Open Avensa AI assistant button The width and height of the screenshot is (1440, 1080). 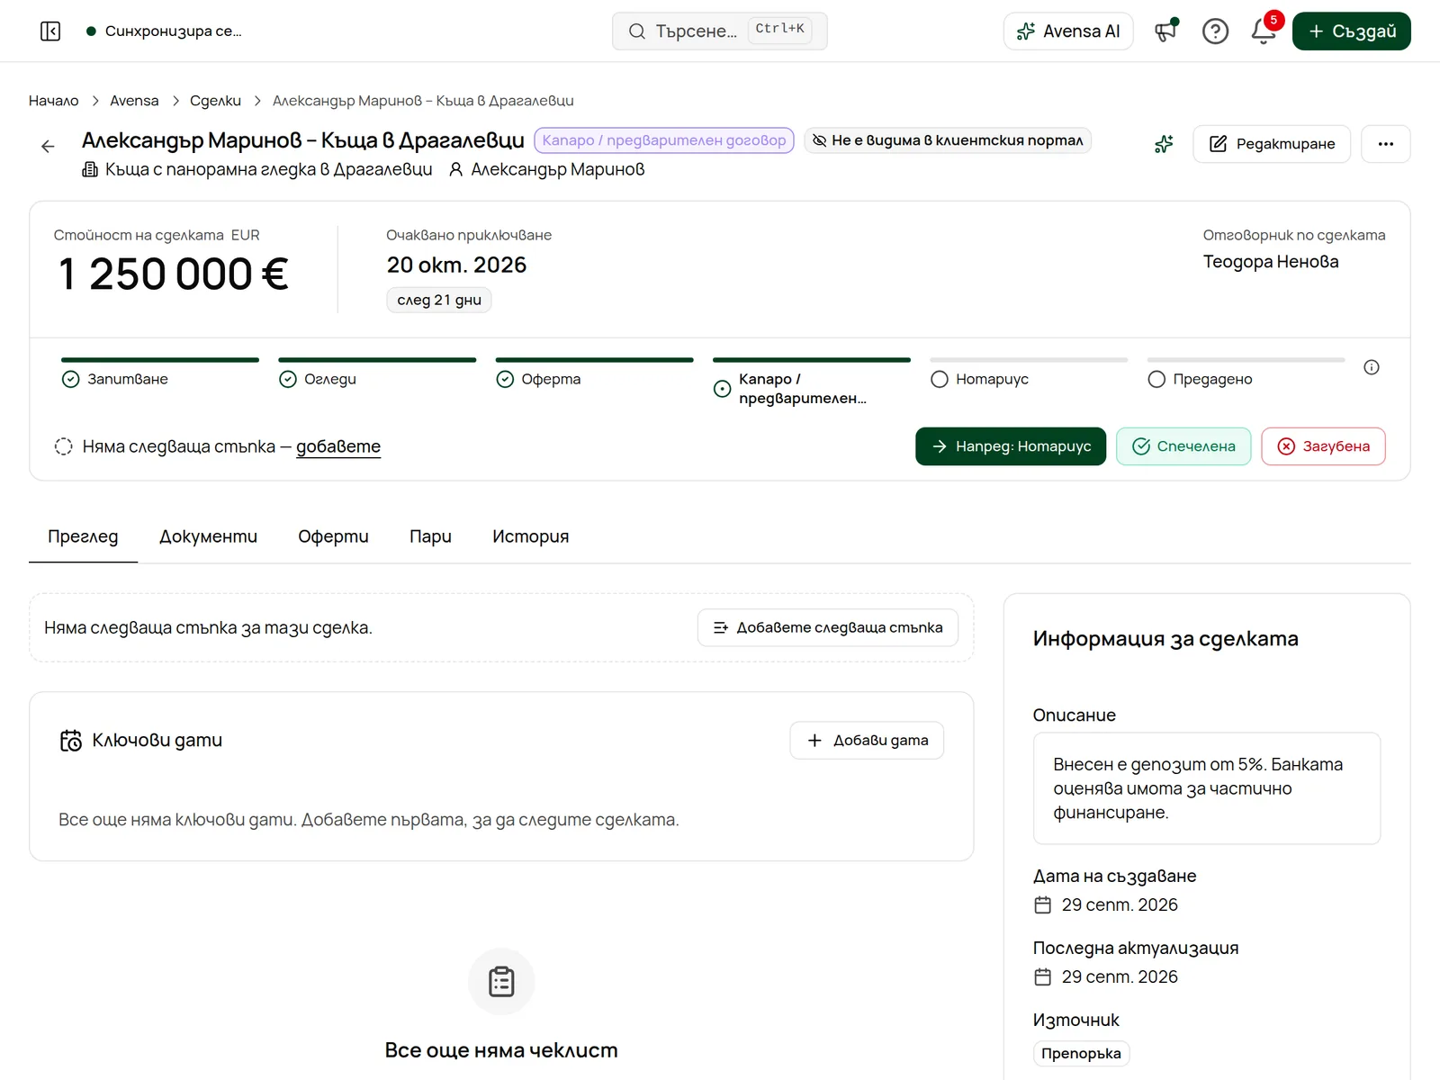1068,31
